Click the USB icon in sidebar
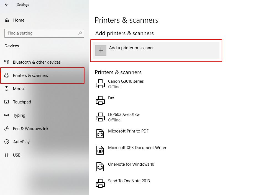253x195 pixels. [6, 155]
